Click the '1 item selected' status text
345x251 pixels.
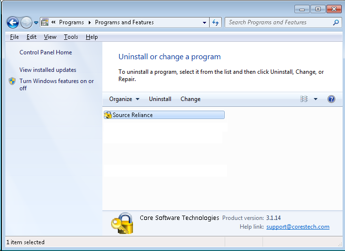tap(26, 242)
